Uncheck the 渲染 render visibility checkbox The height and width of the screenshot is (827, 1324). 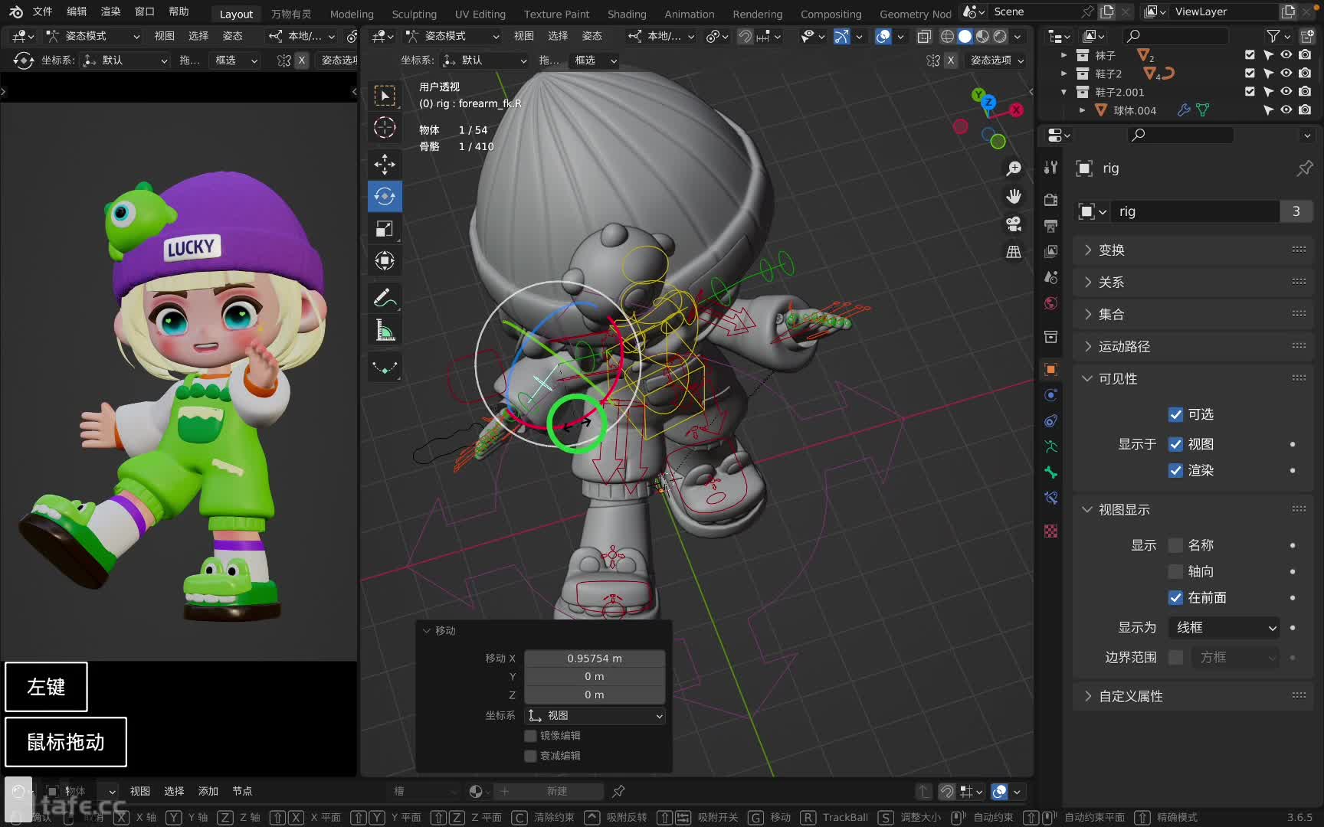point(1175,470)
